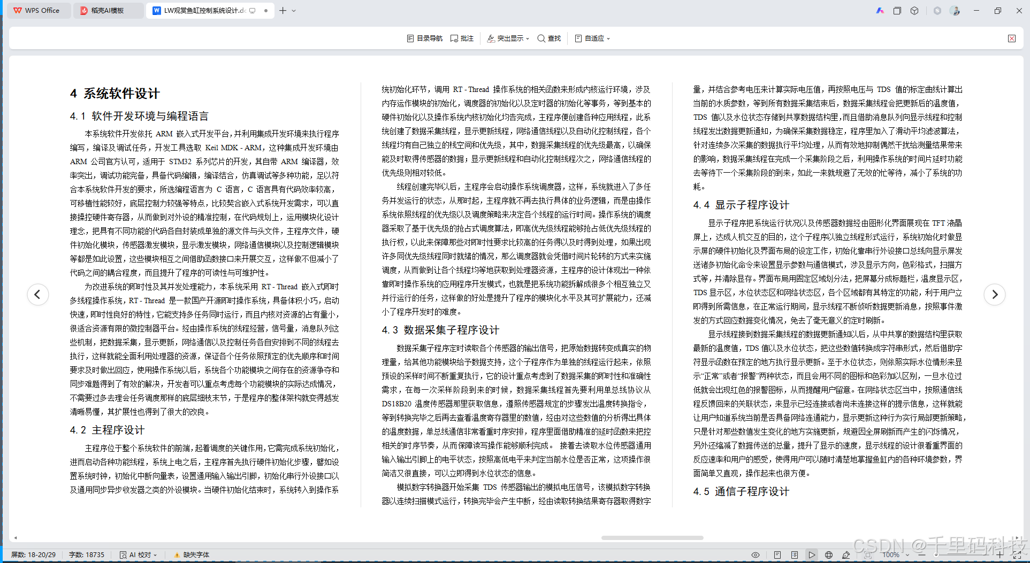Click heading 4.3 数据采集子程序设计
The width and height of the screenshot is (1030, 563).
coord(440,330)
